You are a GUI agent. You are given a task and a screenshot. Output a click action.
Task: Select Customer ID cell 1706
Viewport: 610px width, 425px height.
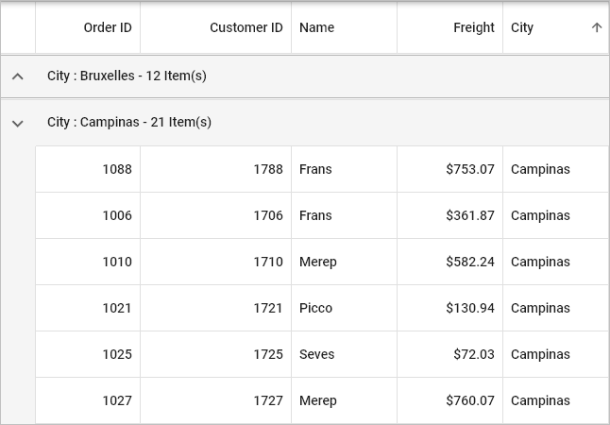click(216, 215)
